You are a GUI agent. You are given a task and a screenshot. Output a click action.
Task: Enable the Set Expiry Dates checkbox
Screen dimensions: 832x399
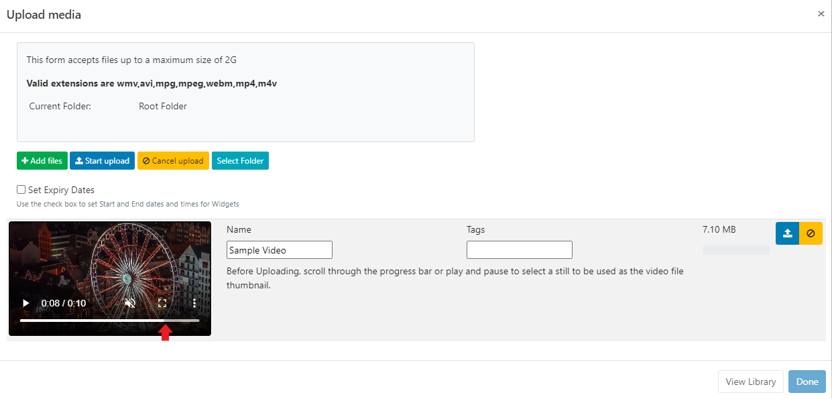21,190
